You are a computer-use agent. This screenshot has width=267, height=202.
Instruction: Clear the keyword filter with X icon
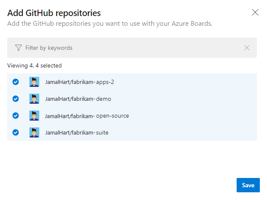point(247,48)
